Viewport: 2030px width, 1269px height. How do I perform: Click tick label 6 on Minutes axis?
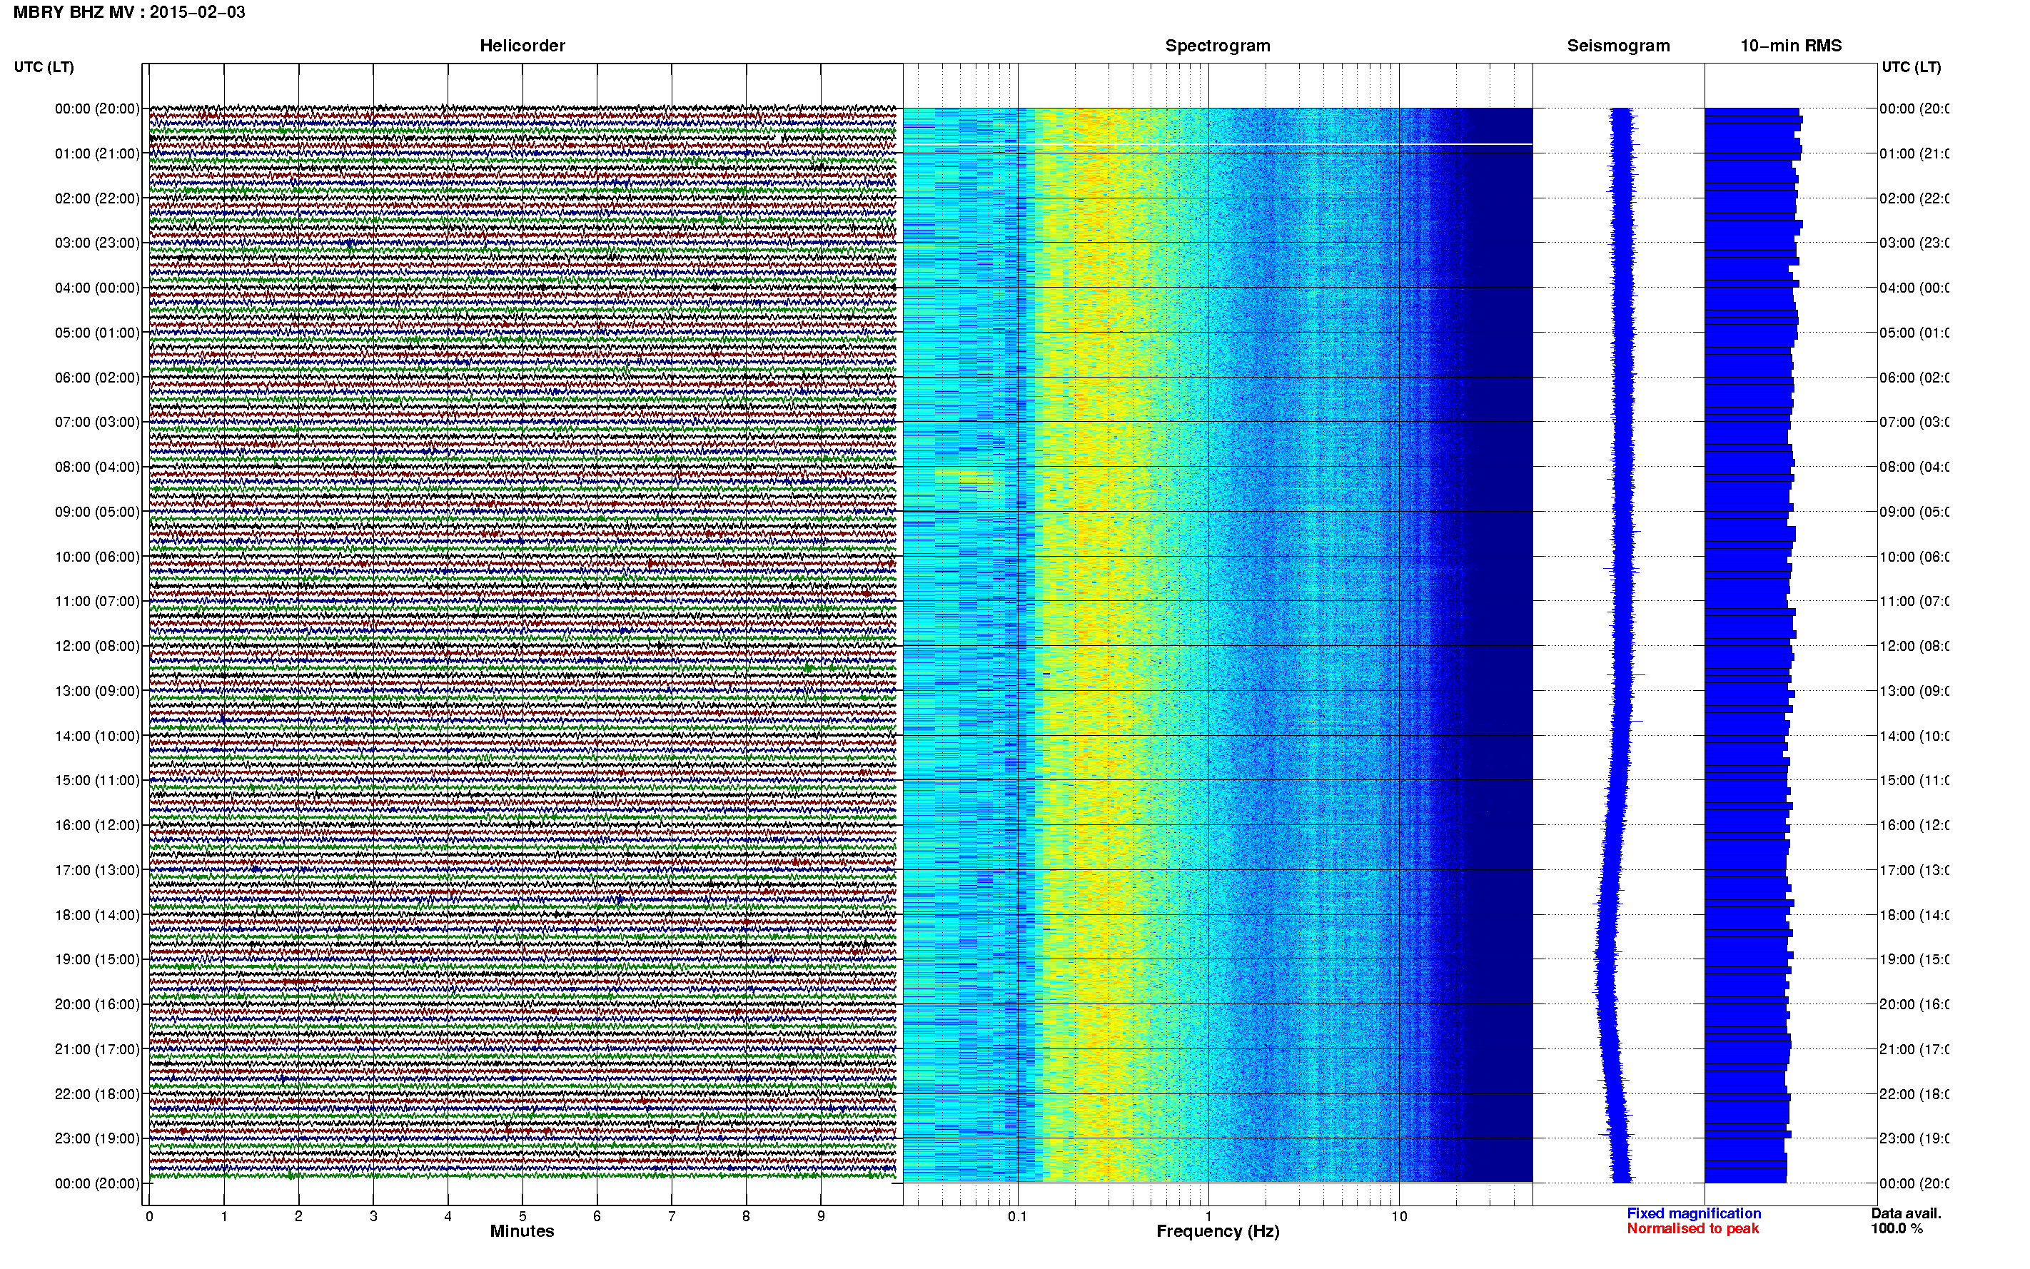(597, 1216)
